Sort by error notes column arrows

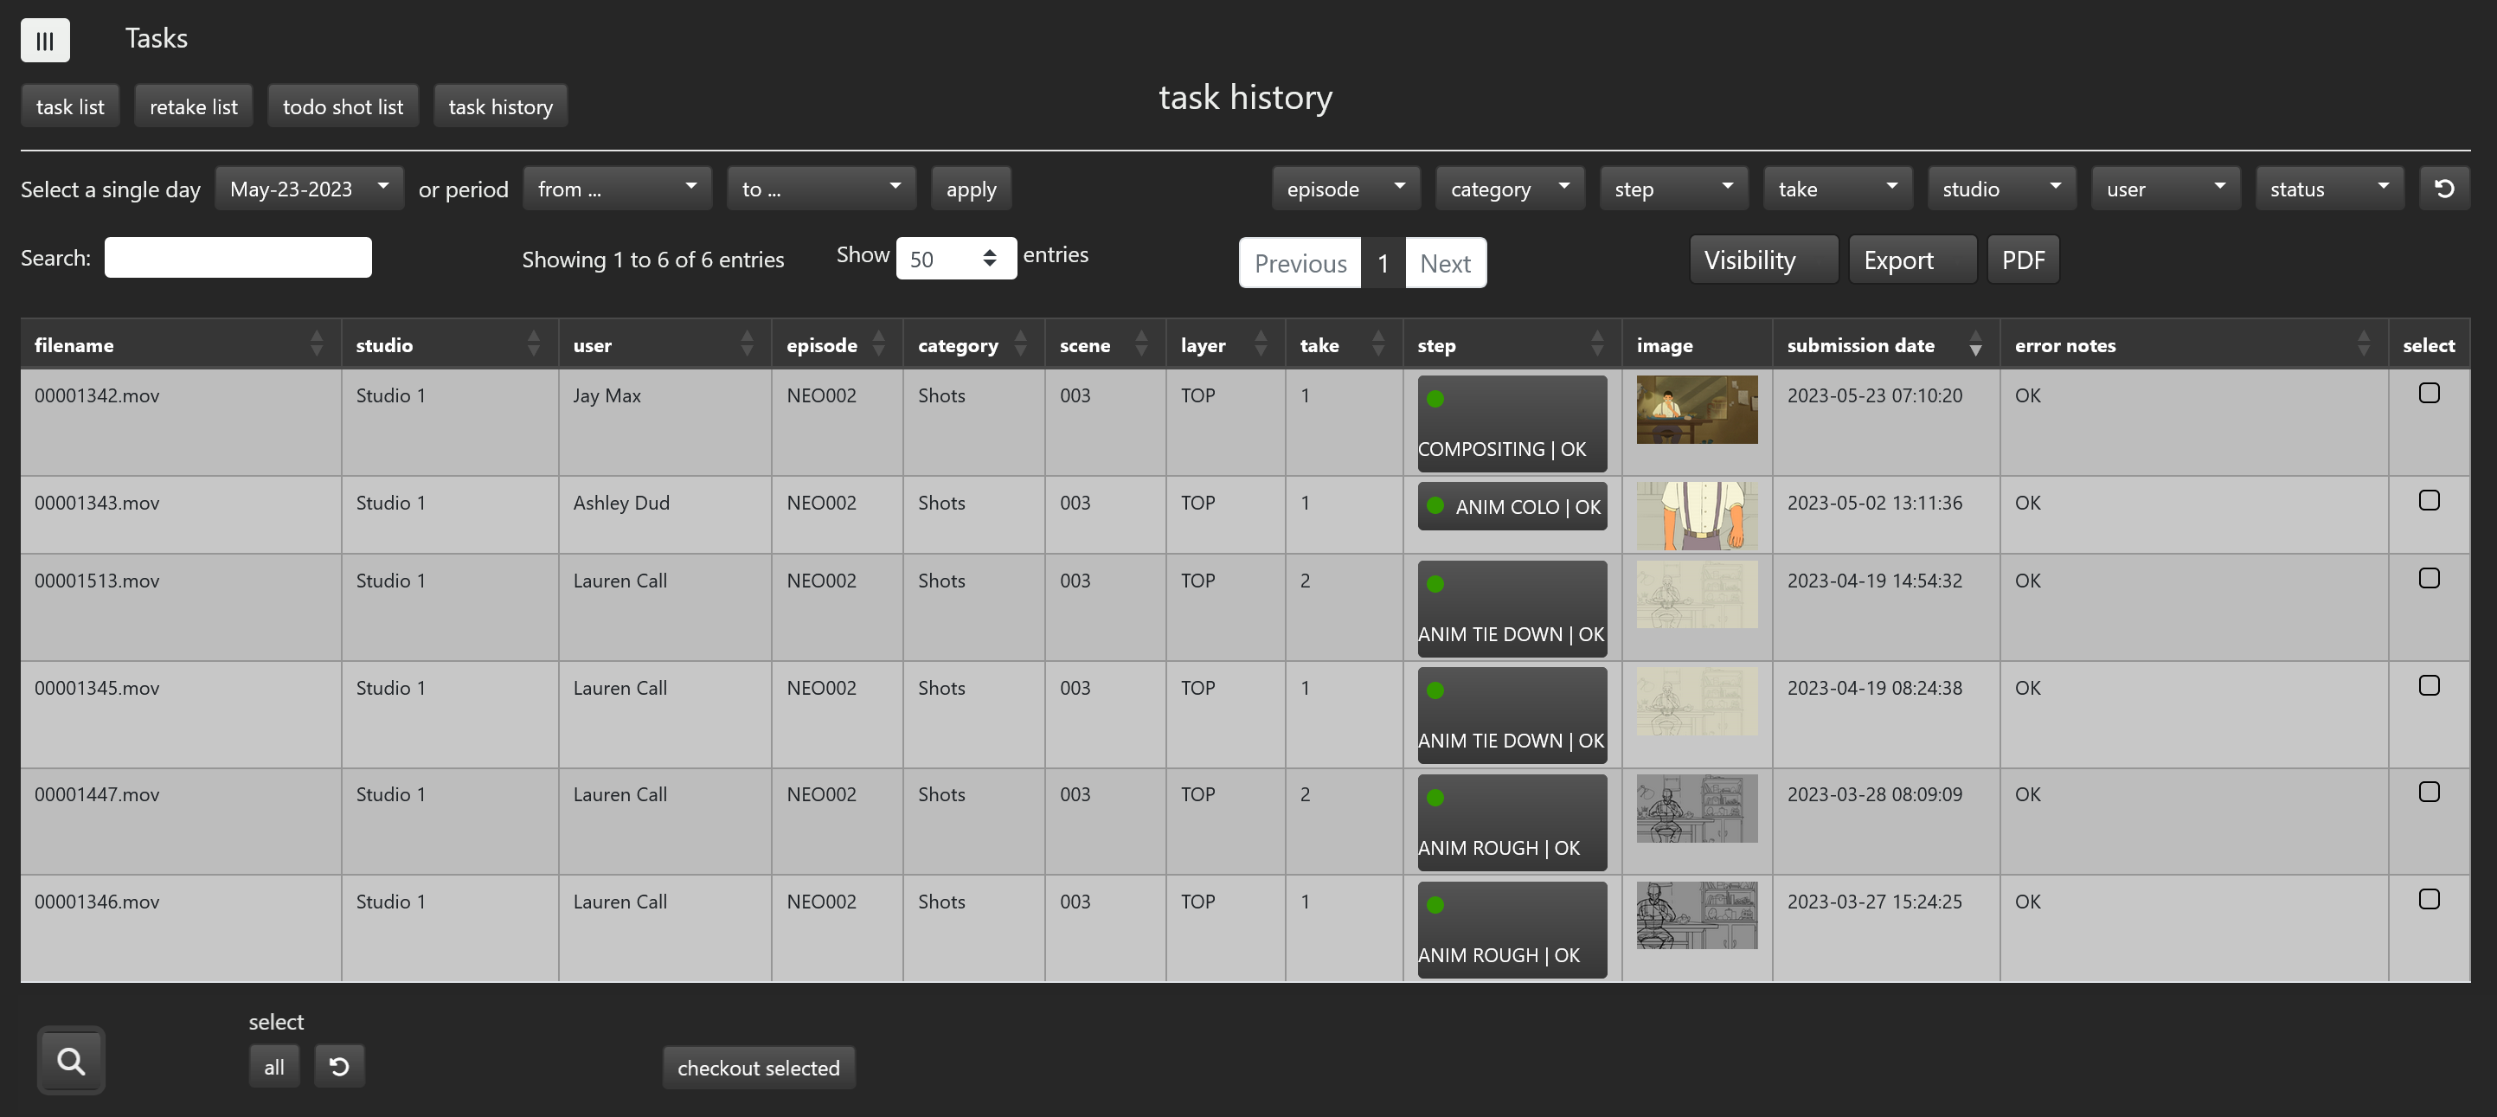pyautogui.click(x=2362, y=343)
